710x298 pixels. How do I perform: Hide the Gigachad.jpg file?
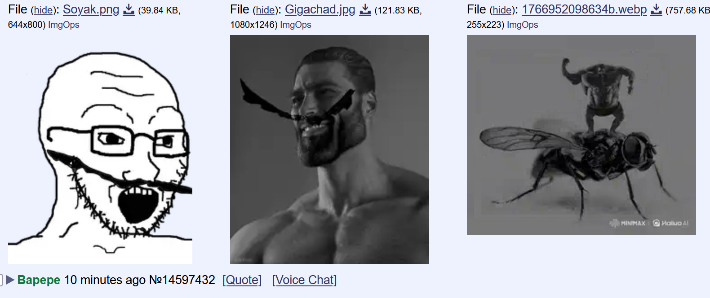coord(266,10)
